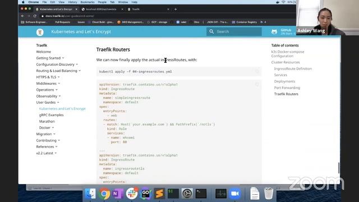Click the search magnifier icon
The width and height of the screenshot is (359, 202).
pos(211,31)
